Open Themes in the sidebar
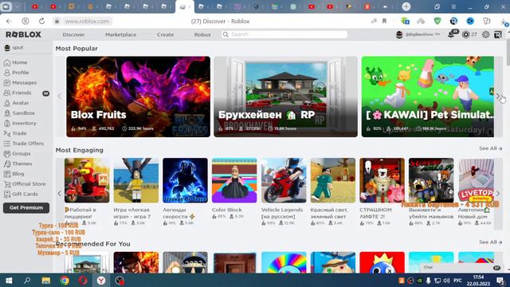This screenshot has width=510, height=287. point(18,163)
